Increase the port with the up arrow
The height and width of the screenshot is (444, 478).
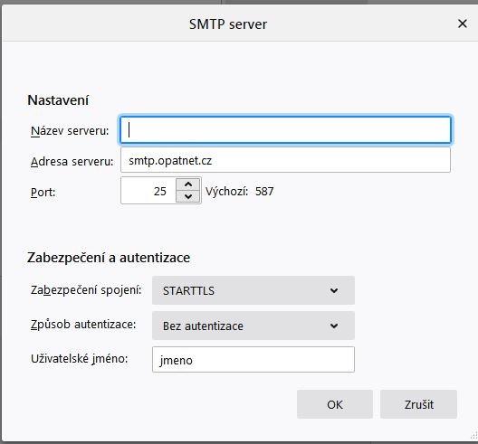click(x=188, y=184)
